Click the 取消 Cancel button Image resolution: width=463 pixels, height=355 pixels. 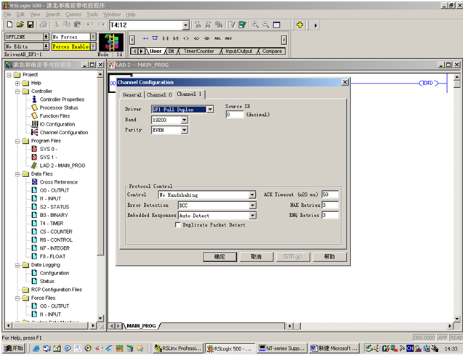point(256,257)
